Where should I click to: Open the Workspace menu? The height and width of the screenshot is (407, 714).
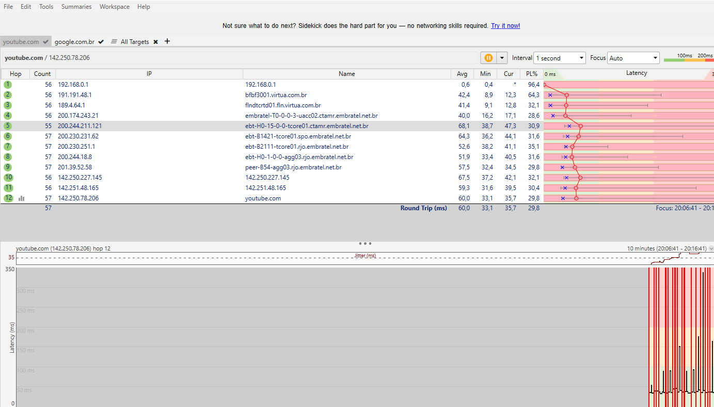[115, 7]
